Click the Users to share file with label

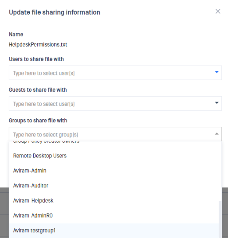click(x=36, y=59)
